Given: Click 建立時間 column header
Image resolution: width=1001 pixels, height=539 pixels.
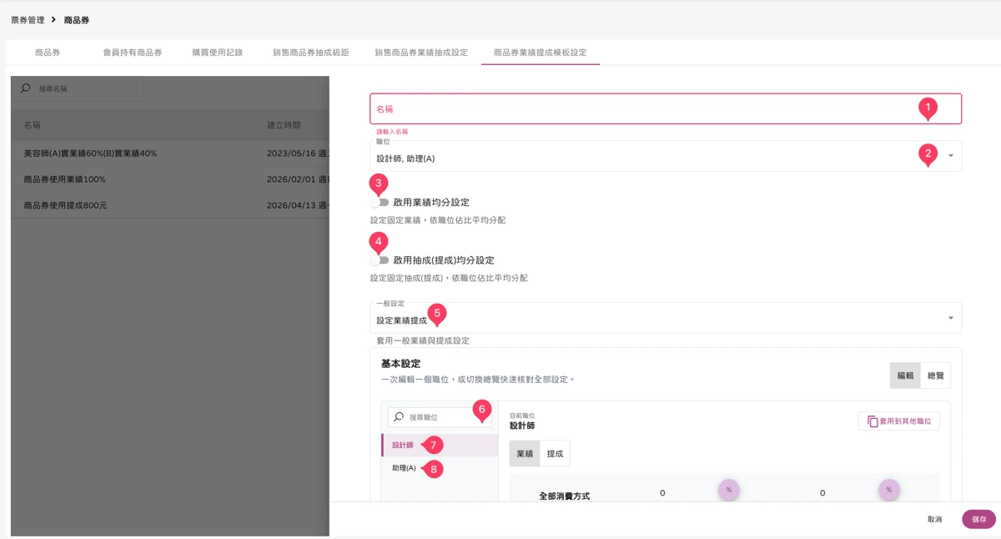Looking at the screenshot, I should coord(284,124).
